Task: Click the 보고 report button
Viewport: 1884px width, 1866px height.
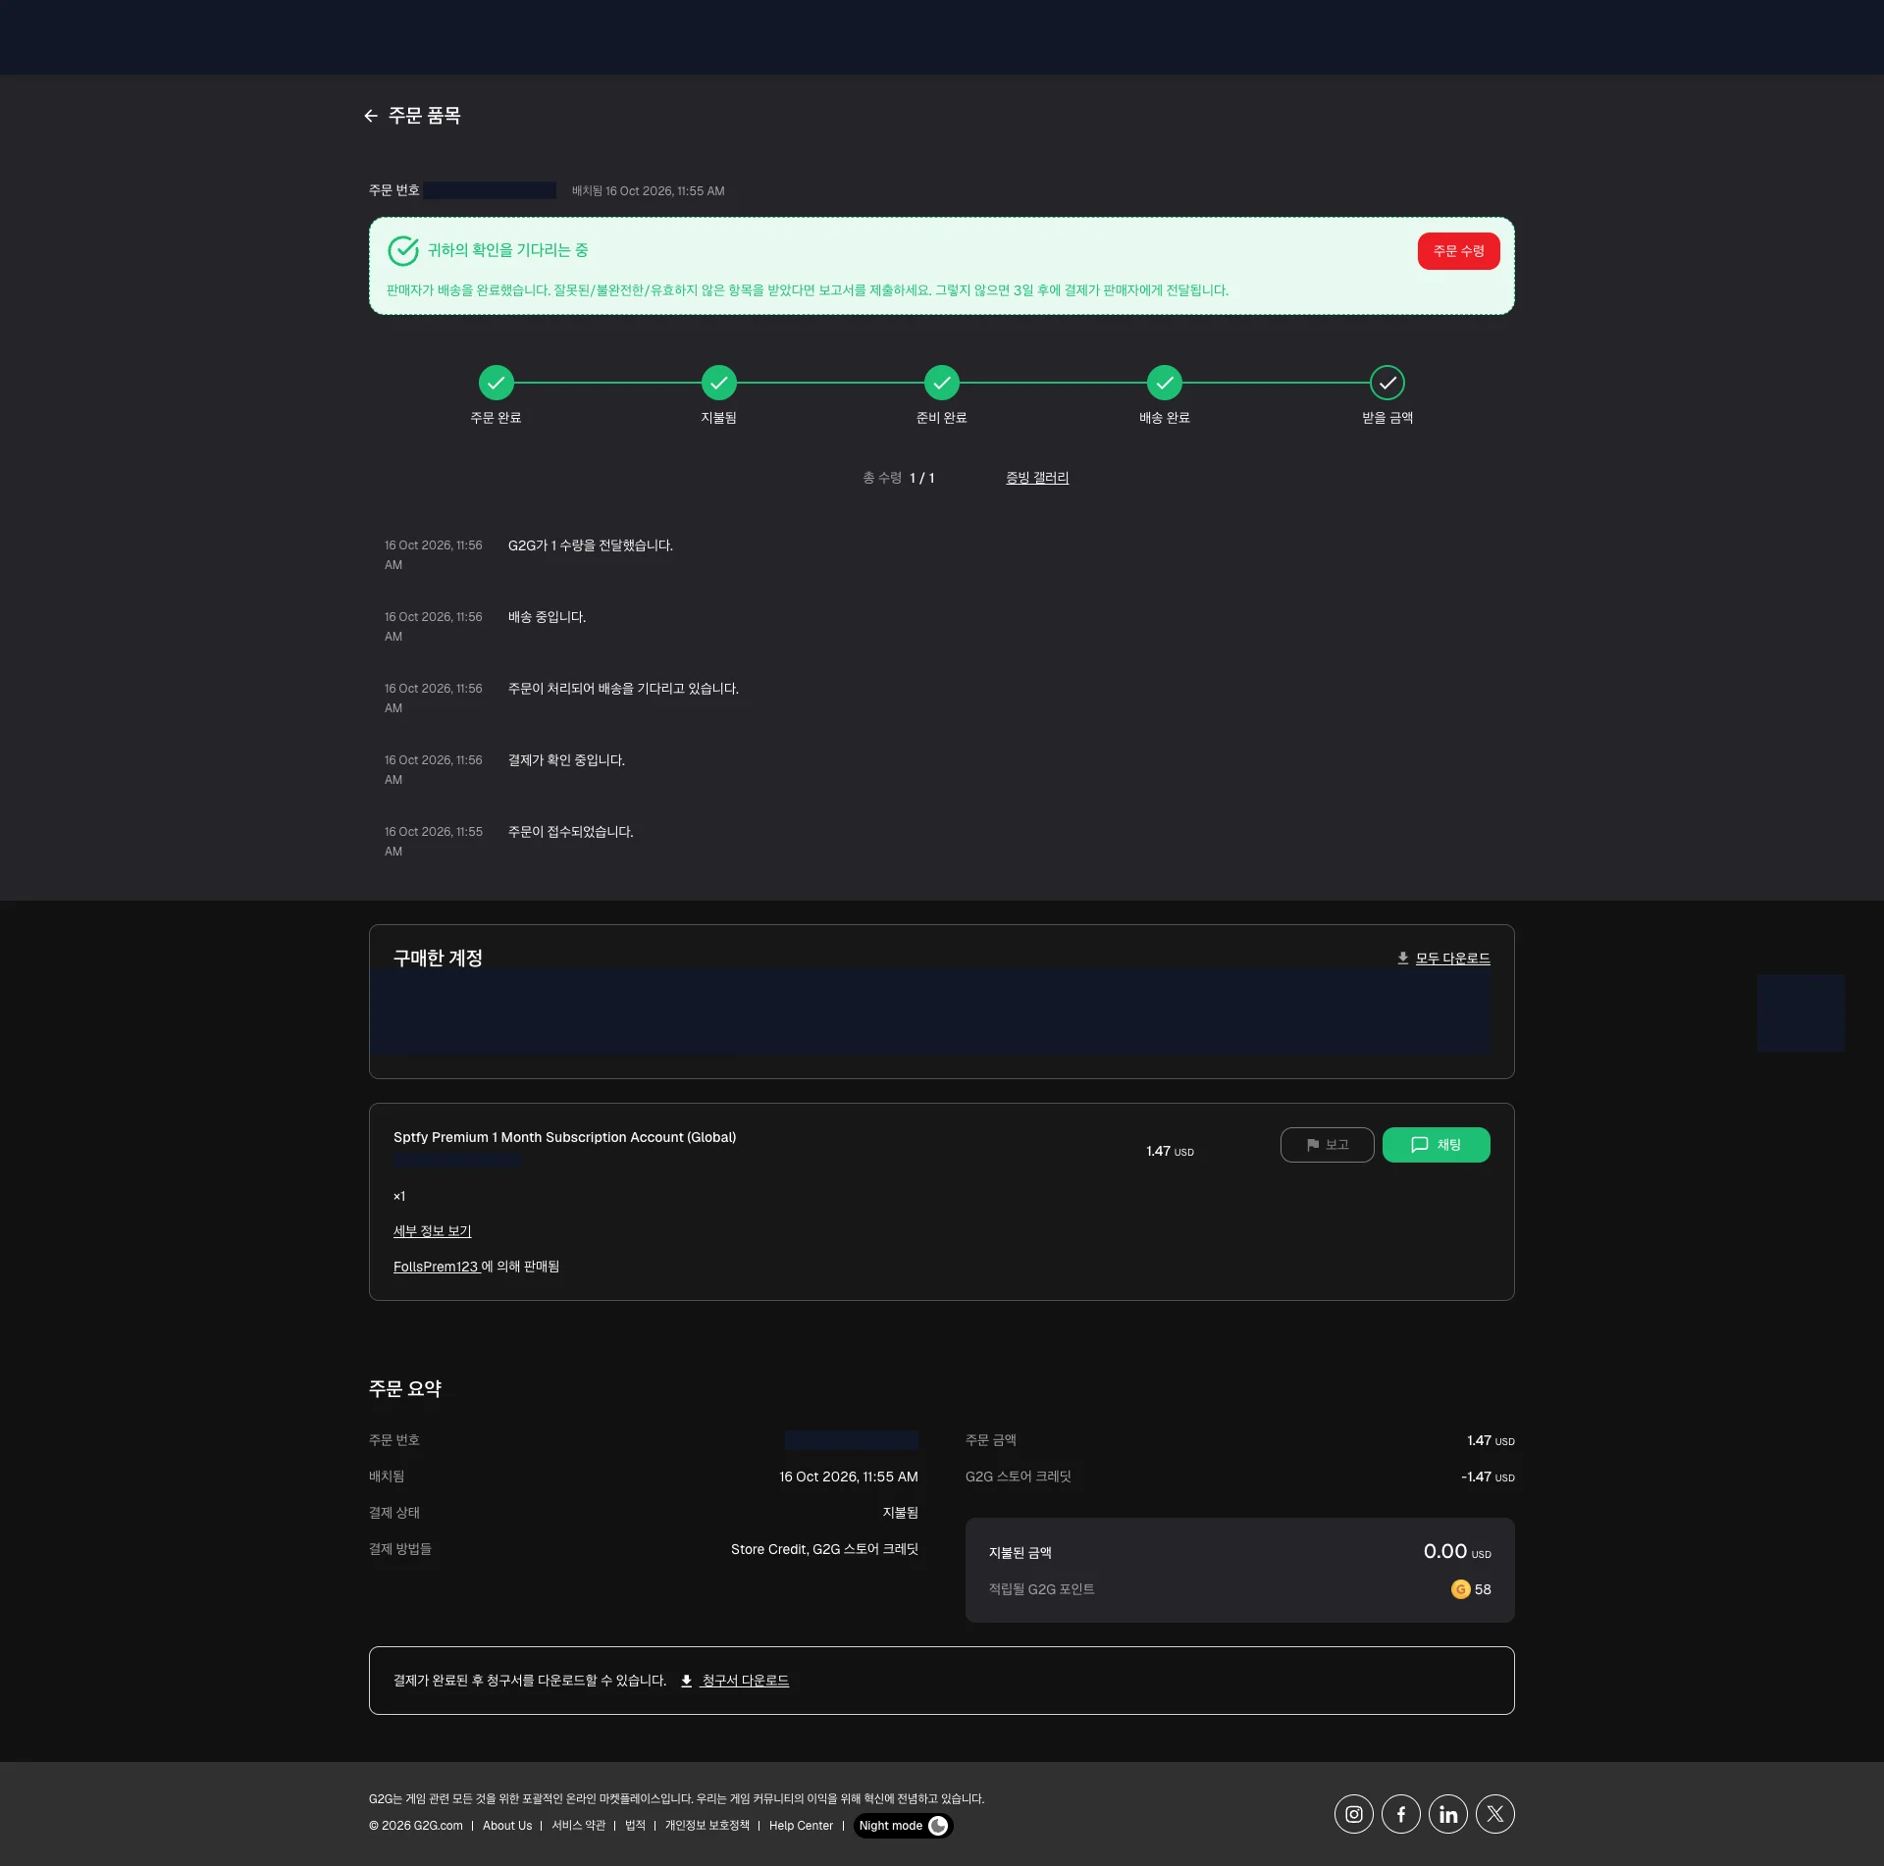Action: [1327, 1145]
